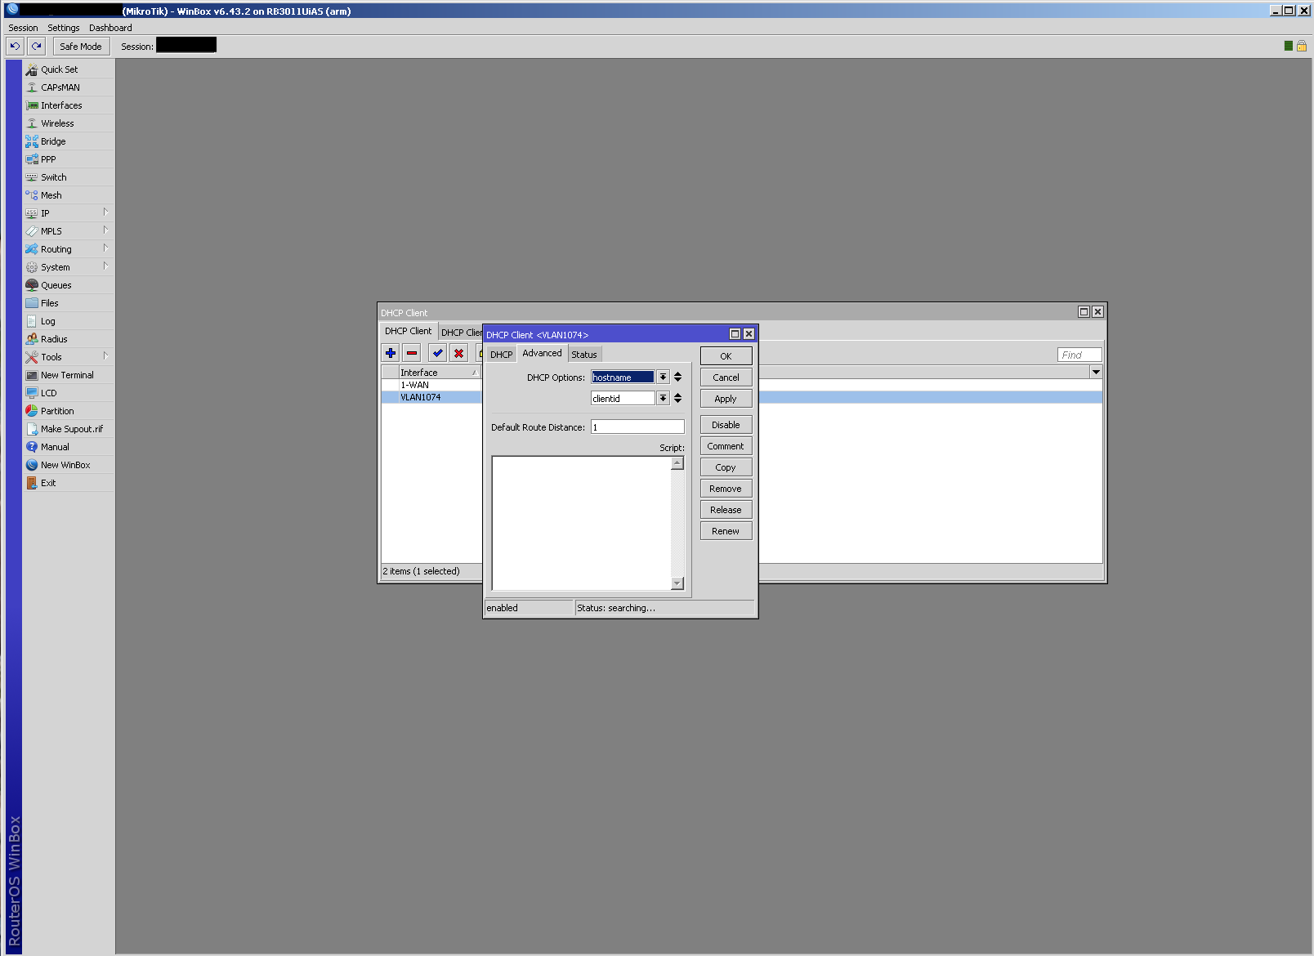
Task: Click the Default Route Distance field
Action: tap(637, 427)
